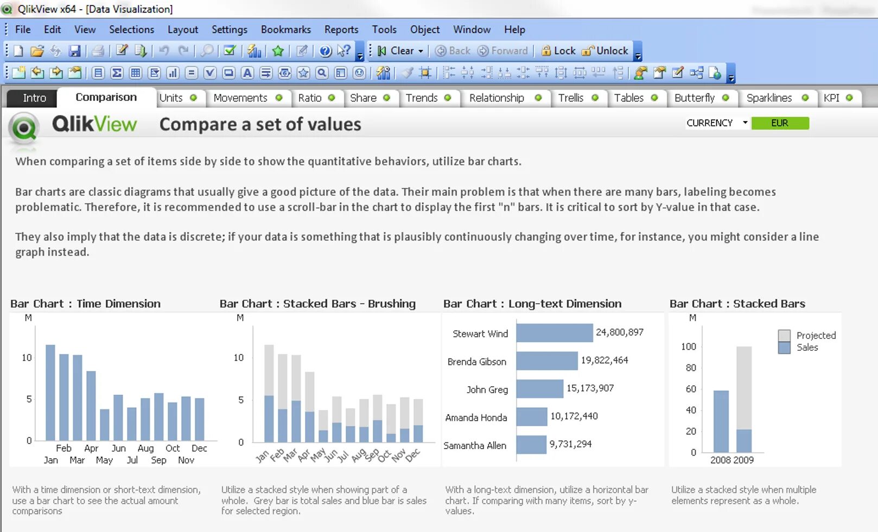Viewport: 878px width, 532px height.
Task: Switch to the Butterfly sheet tab
Action: pos(702,98)
